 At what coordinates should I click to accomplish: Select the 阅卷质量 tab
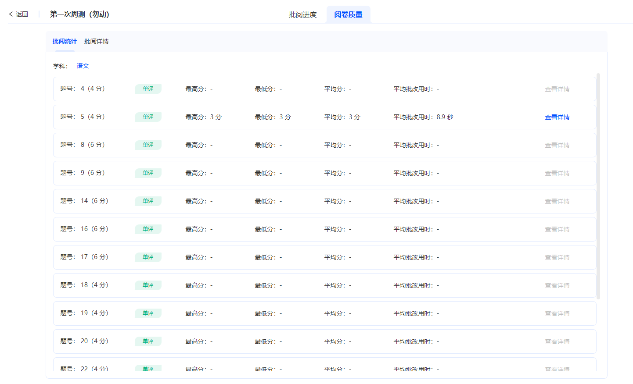[x=348, y=15]
